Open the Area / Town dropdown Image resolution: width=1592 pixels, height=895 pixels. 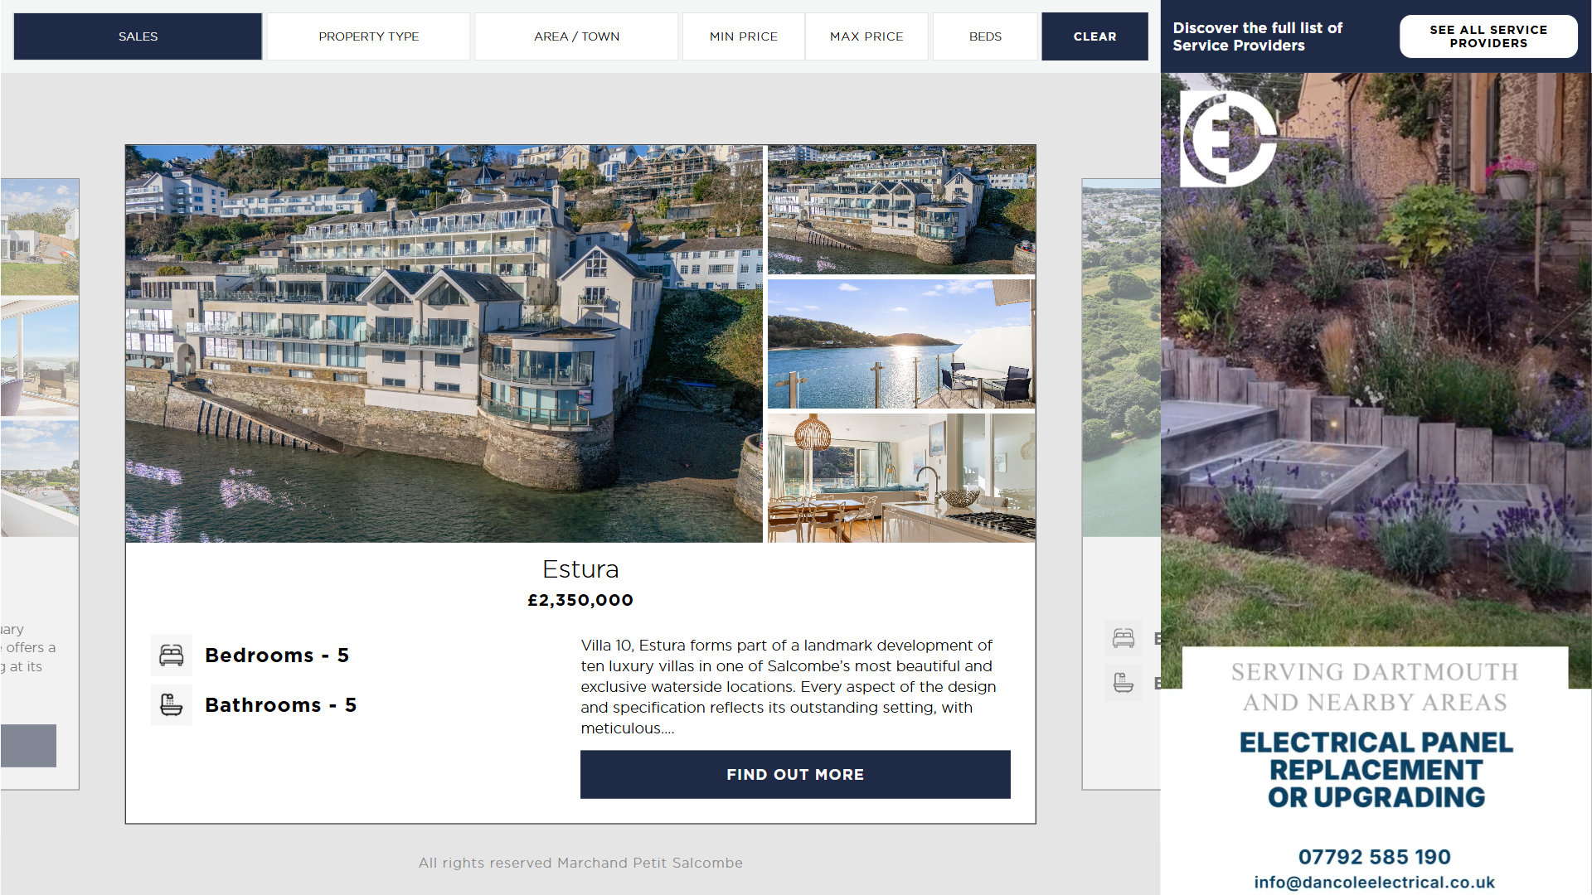pos(576,36)
